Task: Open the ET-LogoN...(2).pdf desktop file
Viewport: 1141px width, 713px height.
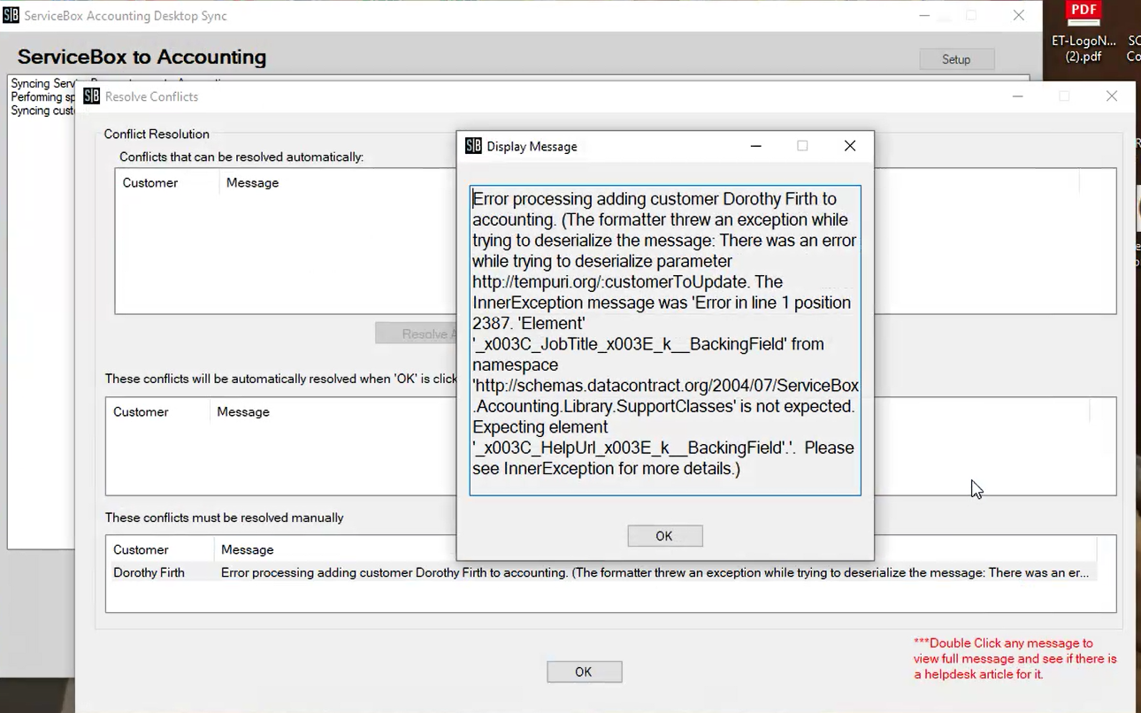Action: point(1084,33)
